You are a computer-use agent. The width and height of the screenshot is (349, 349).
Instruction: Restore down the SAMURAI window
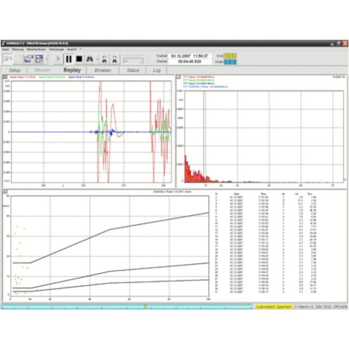click(339, 44)
